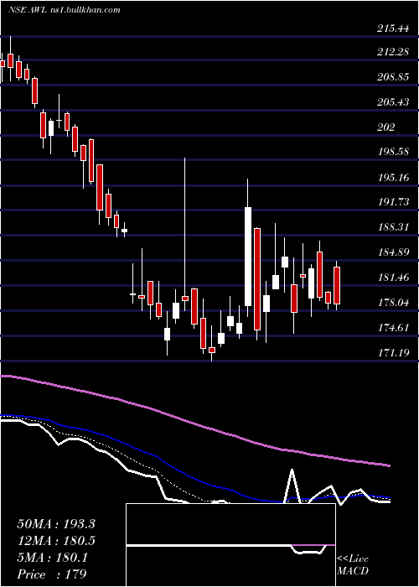Click the 208.85 price level label

[393, 77]
